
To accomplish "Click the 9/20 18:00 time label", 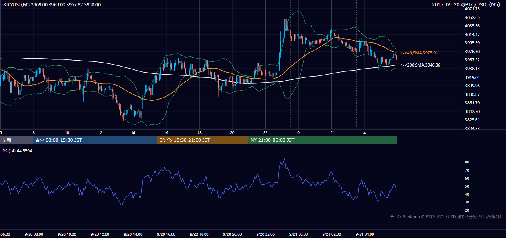I will (199, 234).
